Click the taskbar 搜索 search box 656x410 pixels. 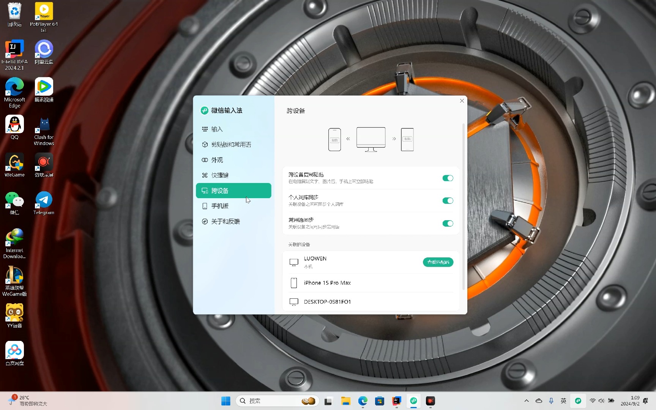click(277, 401)
